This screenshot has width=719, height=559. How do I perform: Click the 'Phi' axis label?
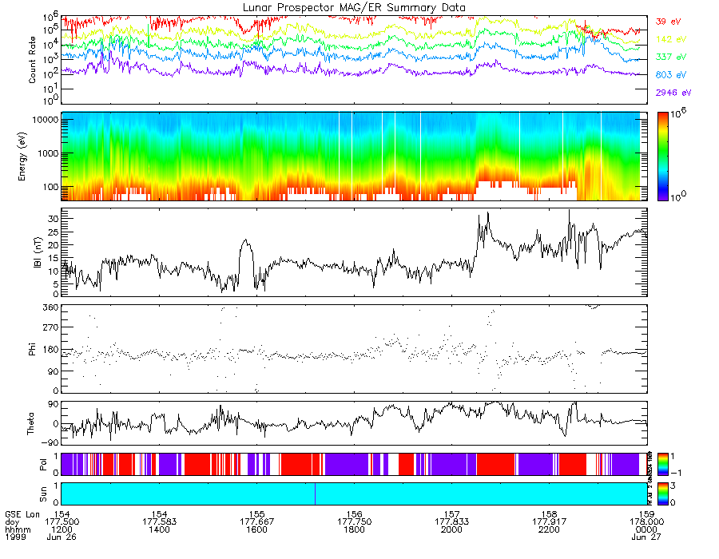(x=32, y=349)
